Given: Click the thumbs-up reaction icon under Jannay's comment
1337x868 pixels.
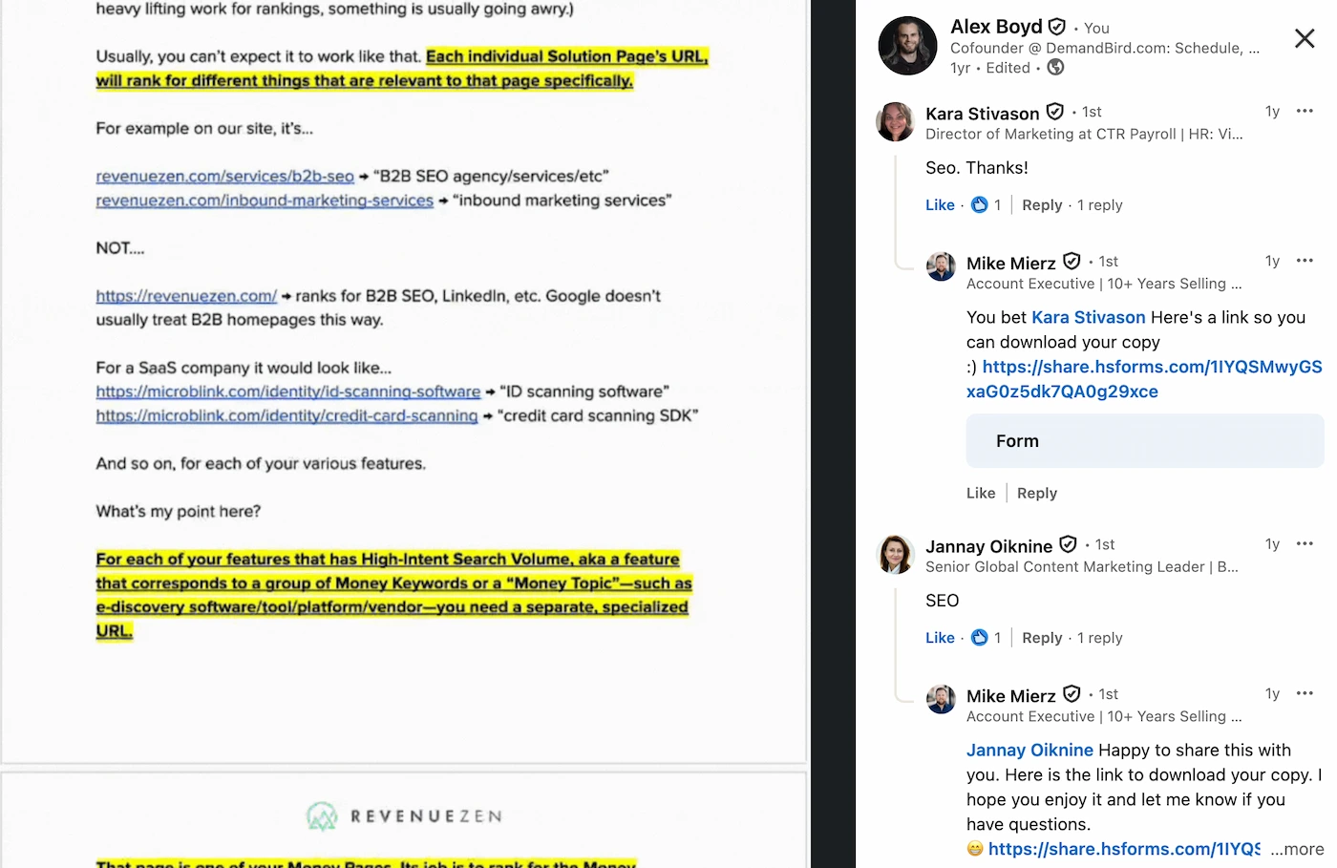Looking at the screenshot, I should pyautogui.click(x=979, y=637).
